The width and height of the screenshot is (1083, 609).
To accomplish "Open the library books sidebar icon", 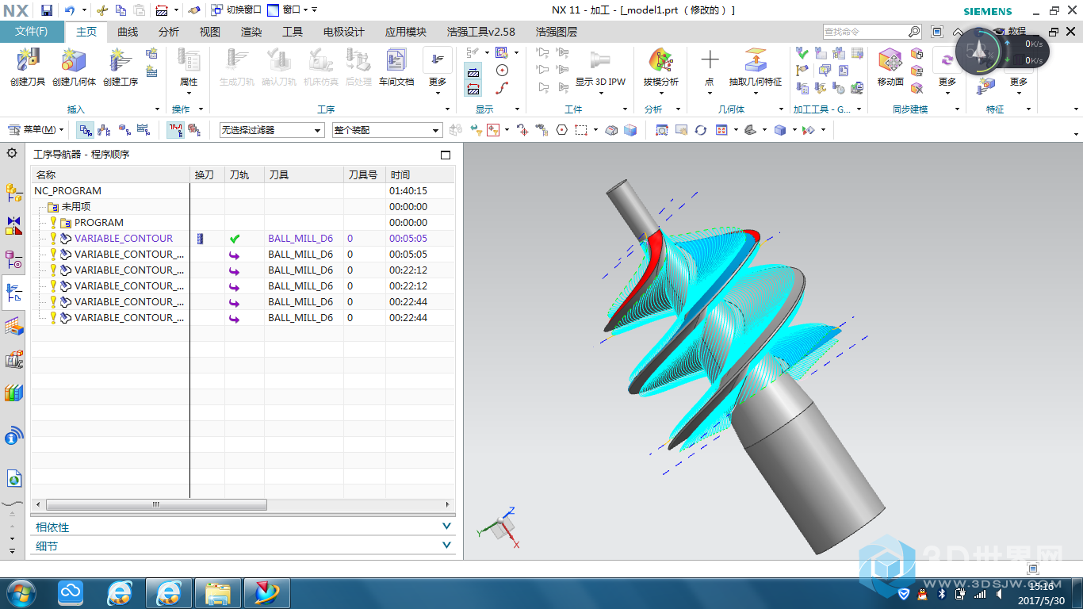I will point(13,393).
